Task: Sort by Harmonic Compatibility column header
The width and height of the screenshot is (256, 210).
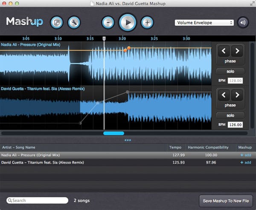Action: [210, 147]
